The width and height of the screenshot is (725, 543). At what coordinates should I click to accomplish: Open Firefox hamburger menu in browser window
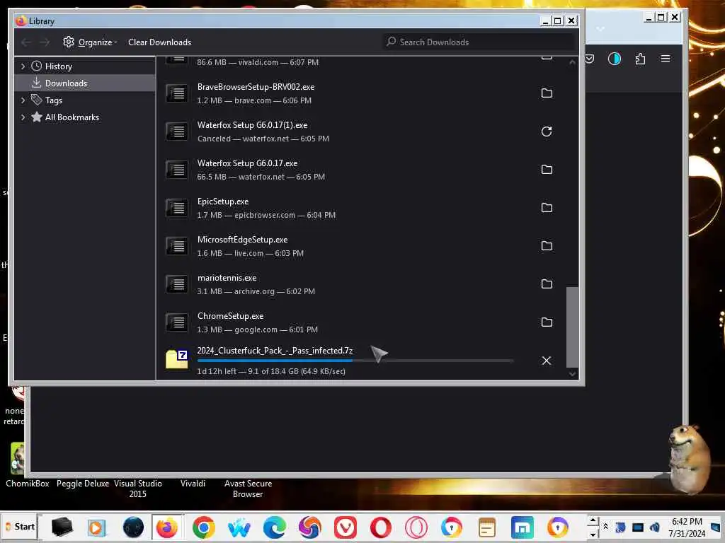click(666, 59)
